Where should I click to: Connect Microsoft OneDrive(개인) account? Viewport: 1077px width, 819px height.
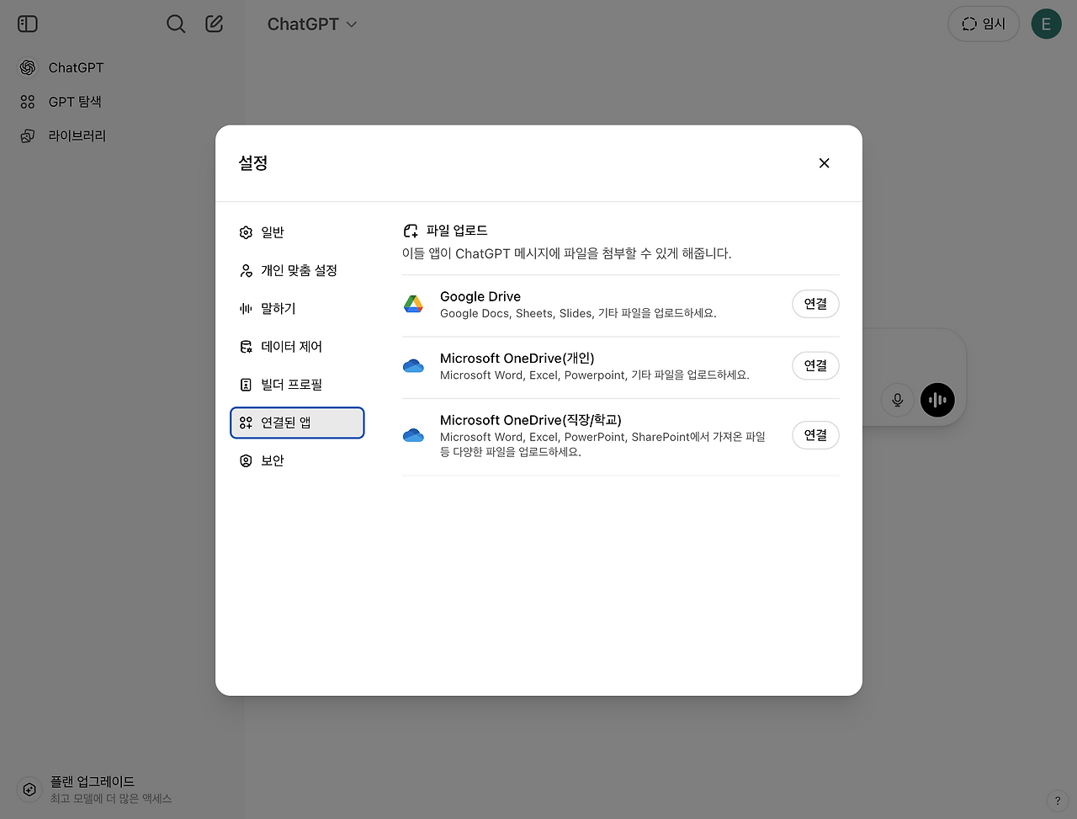coord(814,365)
